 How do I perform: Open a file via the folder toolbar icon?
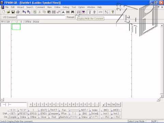tap(8, 12)
